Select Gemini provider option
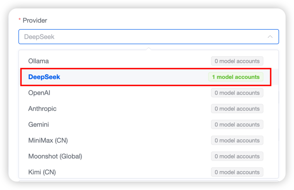The image size is (294, 190). point(39,124)
